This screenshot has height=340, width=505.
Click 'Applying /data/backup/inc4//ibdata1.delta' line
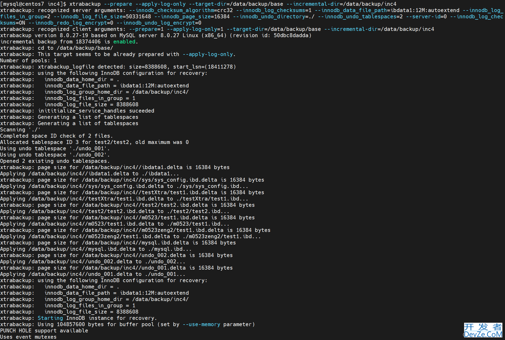coord(89,174)
